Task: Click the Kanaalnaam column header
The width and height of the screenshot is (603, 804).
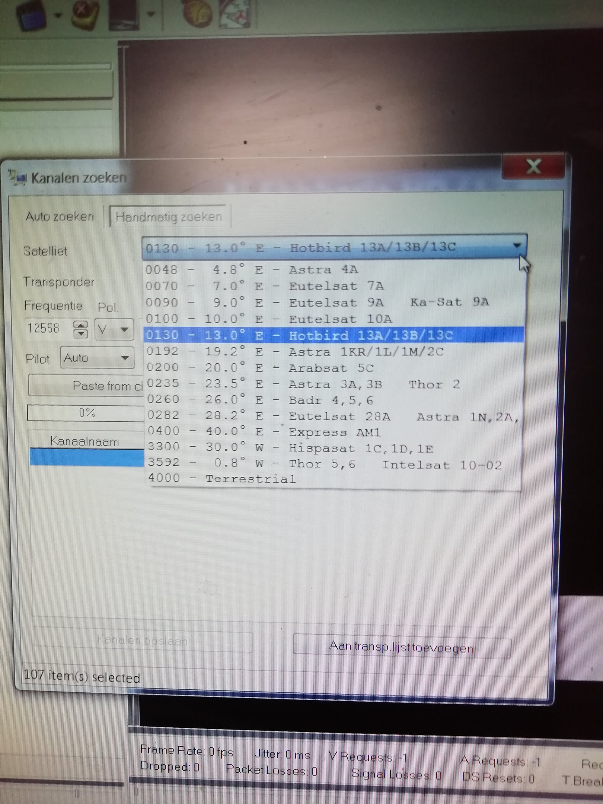Action: pyautogui.click(x=86, y=441)
